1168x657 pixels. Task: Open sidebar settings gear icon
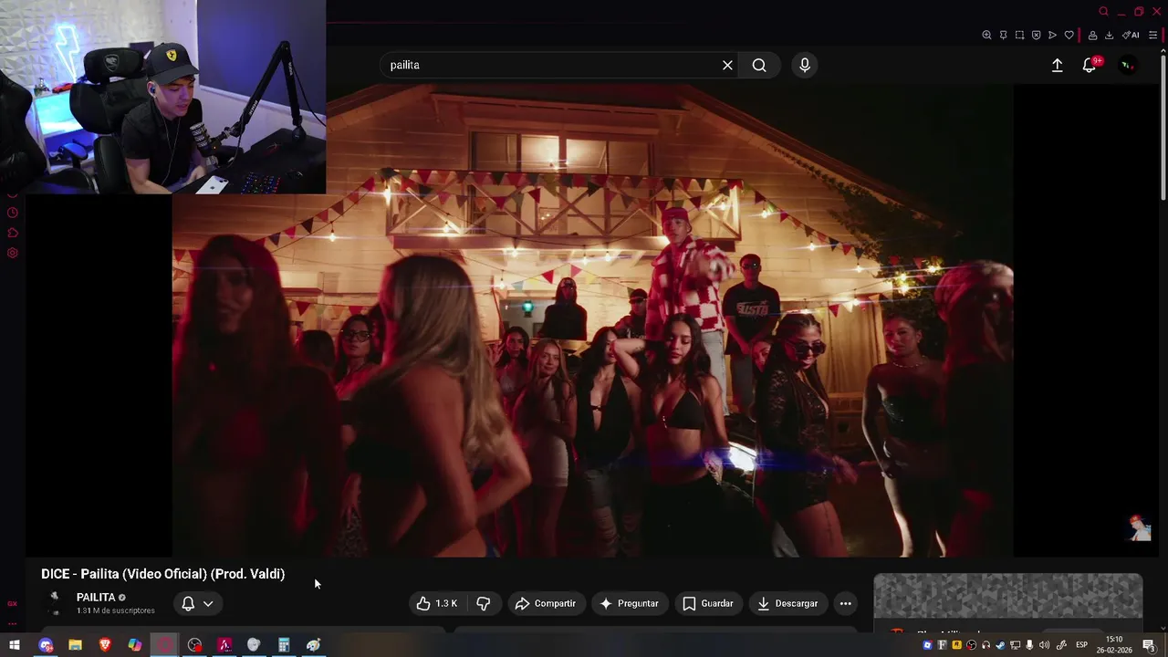click(x=13, y=253)
